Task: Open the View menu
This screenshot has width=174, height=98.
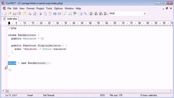Action: (x=22, y=8)
